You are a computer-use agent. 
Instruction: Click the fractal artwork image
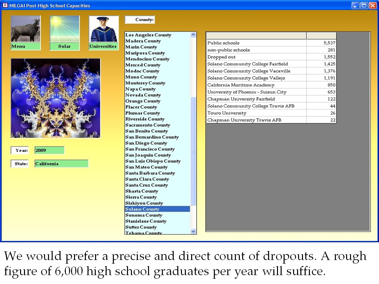tap(56, 98)
